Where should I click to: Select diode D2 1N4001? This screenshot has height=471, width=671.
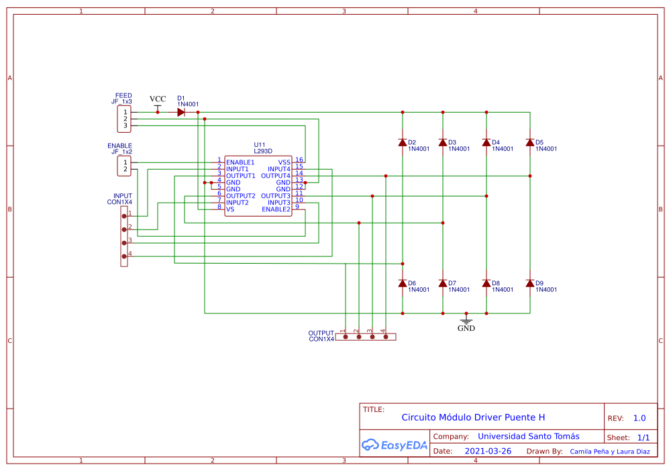(x=401, y=142)
